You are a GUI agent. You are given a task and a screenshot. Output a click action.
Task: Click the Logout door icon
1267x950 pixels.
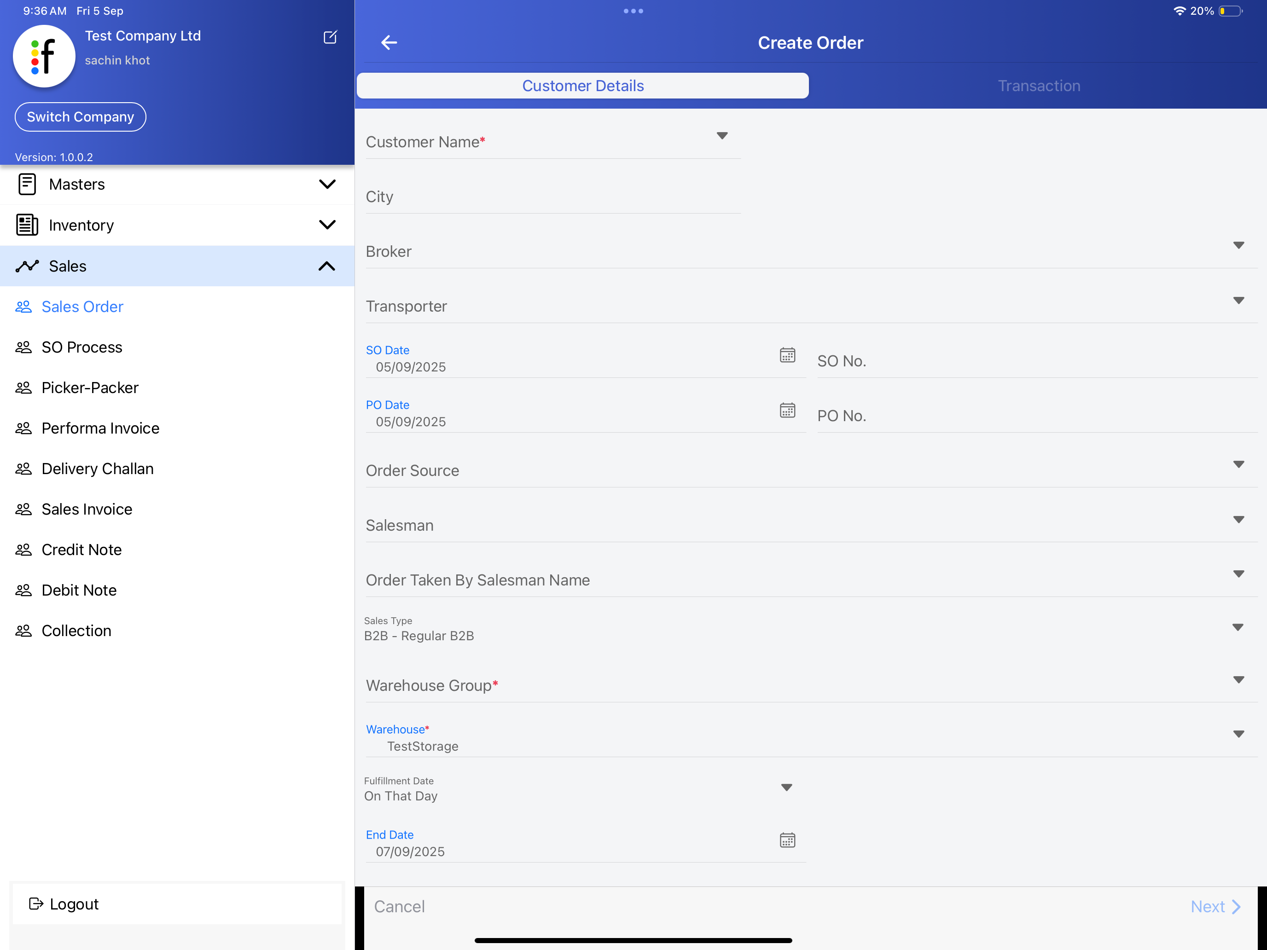pos(36,904)
